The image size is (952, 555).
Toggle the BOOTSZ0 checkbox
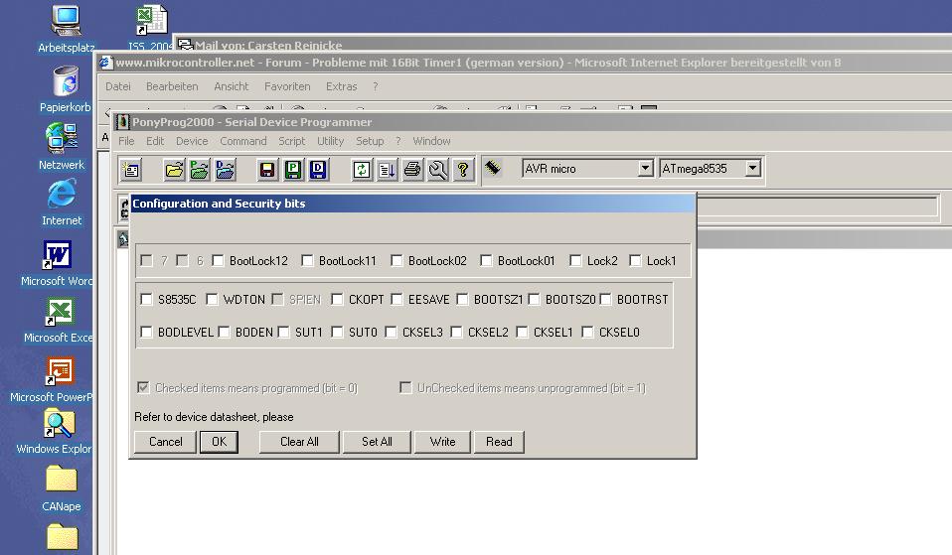(x=534, y=299)
